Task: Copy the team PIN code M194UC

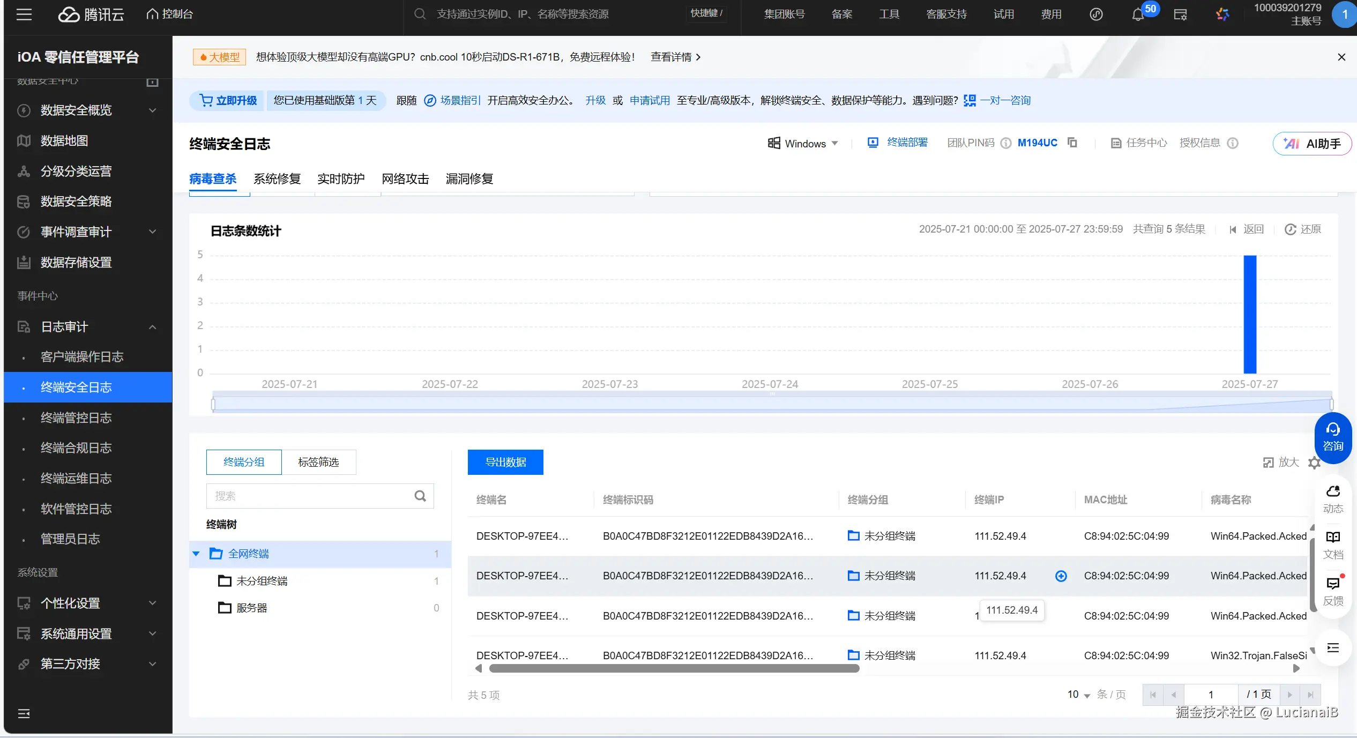Action: pos(1072,143)
